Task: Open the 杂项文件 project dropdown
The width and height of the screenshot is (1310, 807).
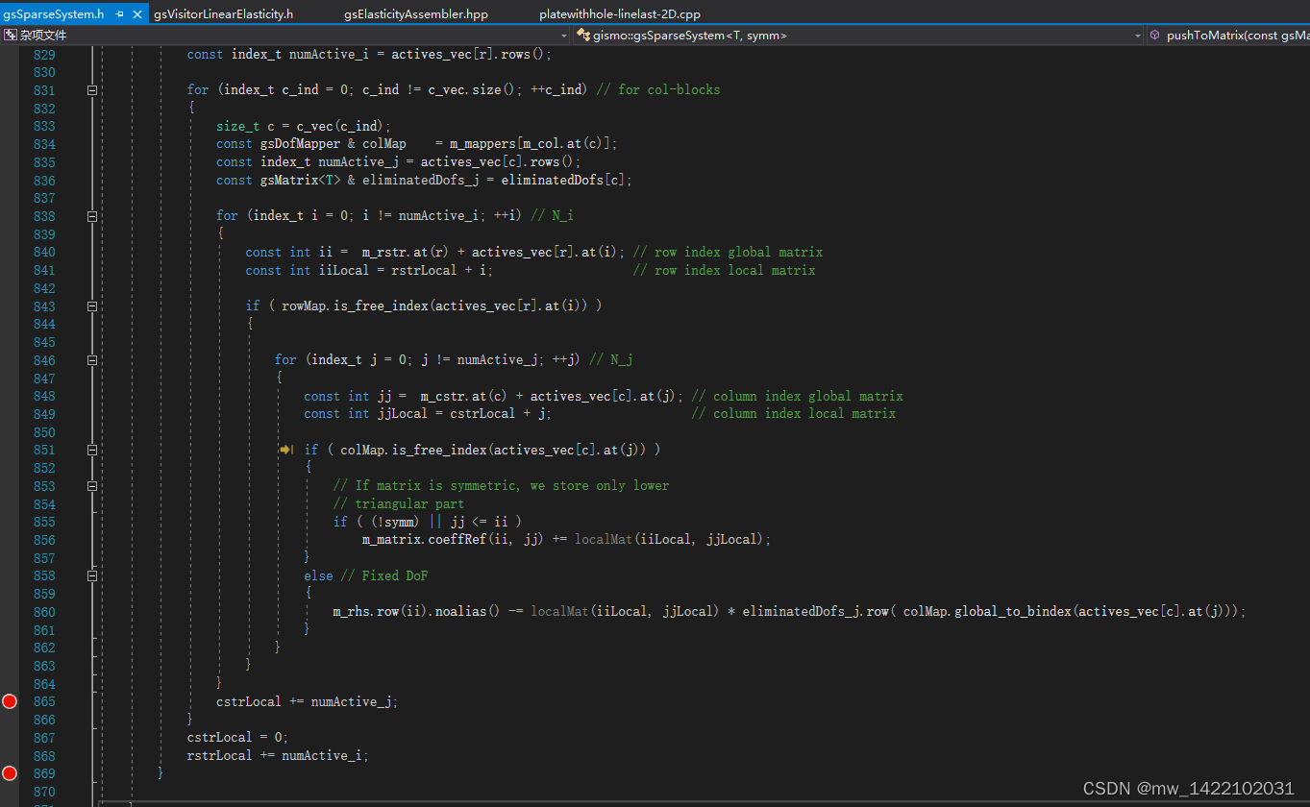Action: click(x=564, y=36)
